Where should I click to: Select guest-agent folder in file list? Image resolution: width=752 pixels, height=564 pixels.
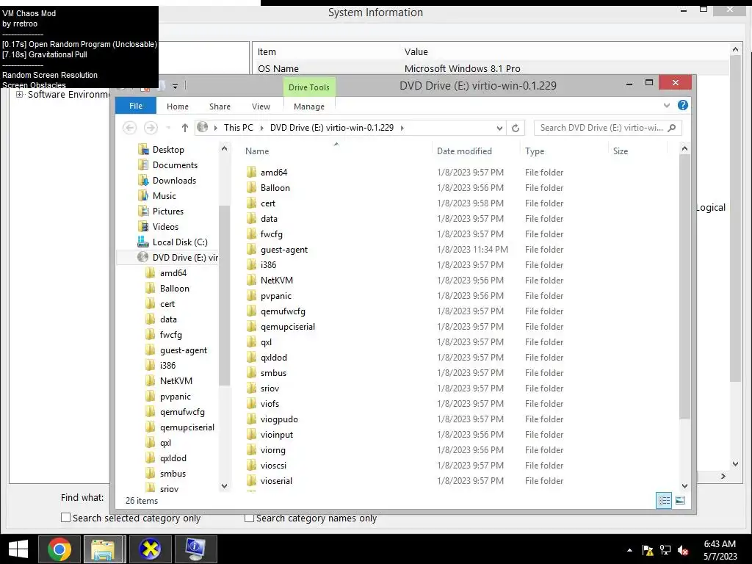tap(284, 250)
